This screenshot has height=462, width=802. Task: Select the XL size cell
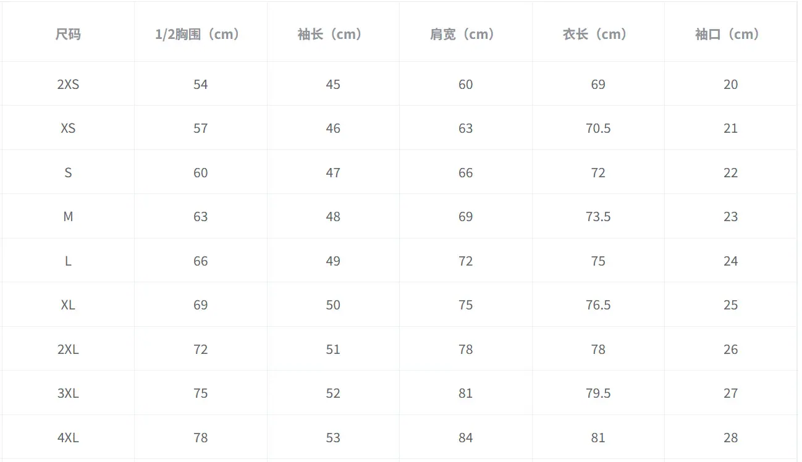68,305
